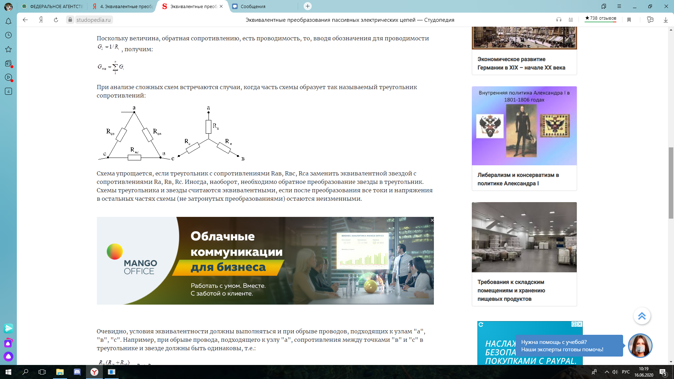Open the Mango Office advertisement
Image resolution: width=674 pixels, height=379 pixels.
click(x=265, y=261)
